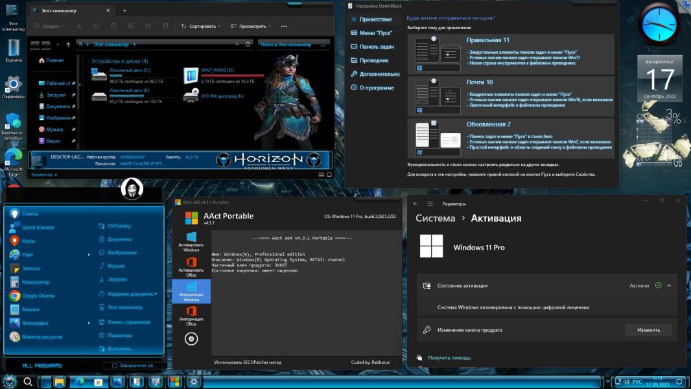Open Центр отзывов in start menu
This screenshot has height=389, width=691.
[x=32, y=228]
